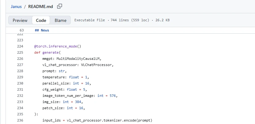The height and width of the screenshot is (124, 255).
Task: Select sticky line number 63
Action: tap(22, 30)
